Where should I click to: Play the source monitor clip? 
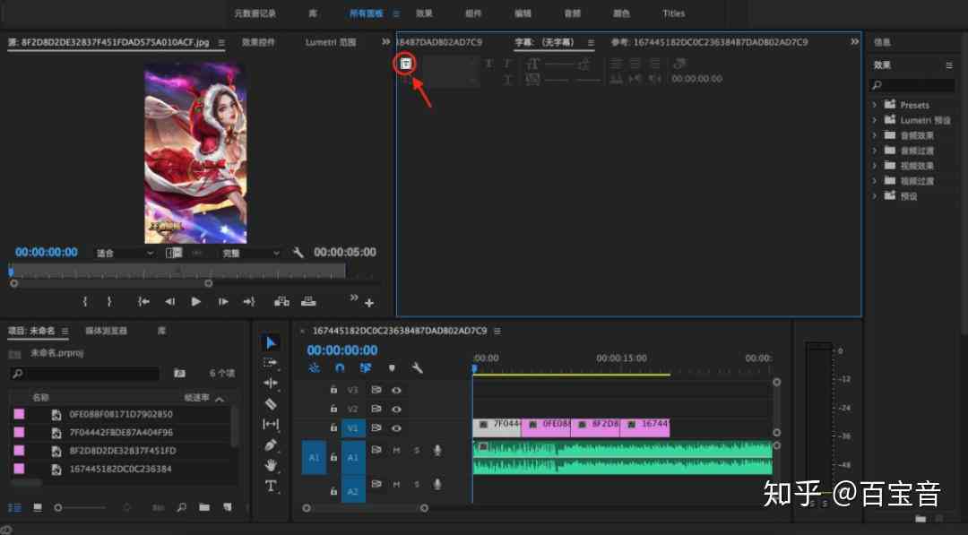(195, 302)
